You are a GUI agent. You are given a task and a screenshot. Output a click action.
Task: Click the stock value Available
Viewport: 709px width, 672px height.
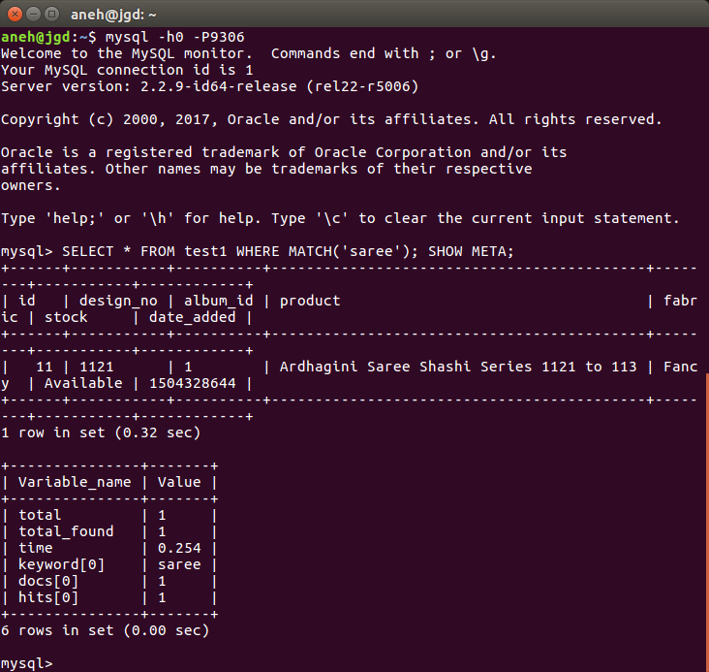83,383
